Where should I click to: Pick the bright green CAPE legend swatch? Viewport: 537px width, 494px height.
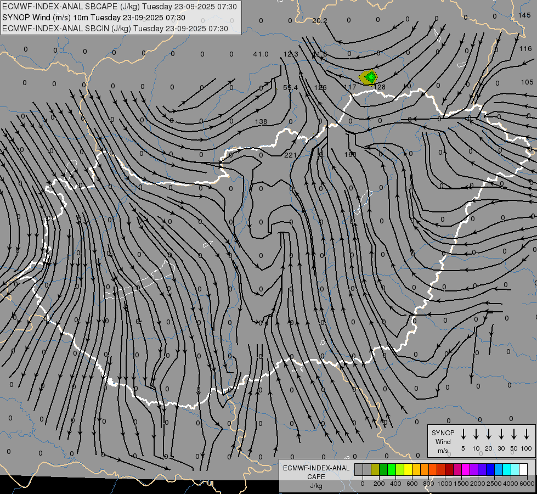[x=392, y=470]
